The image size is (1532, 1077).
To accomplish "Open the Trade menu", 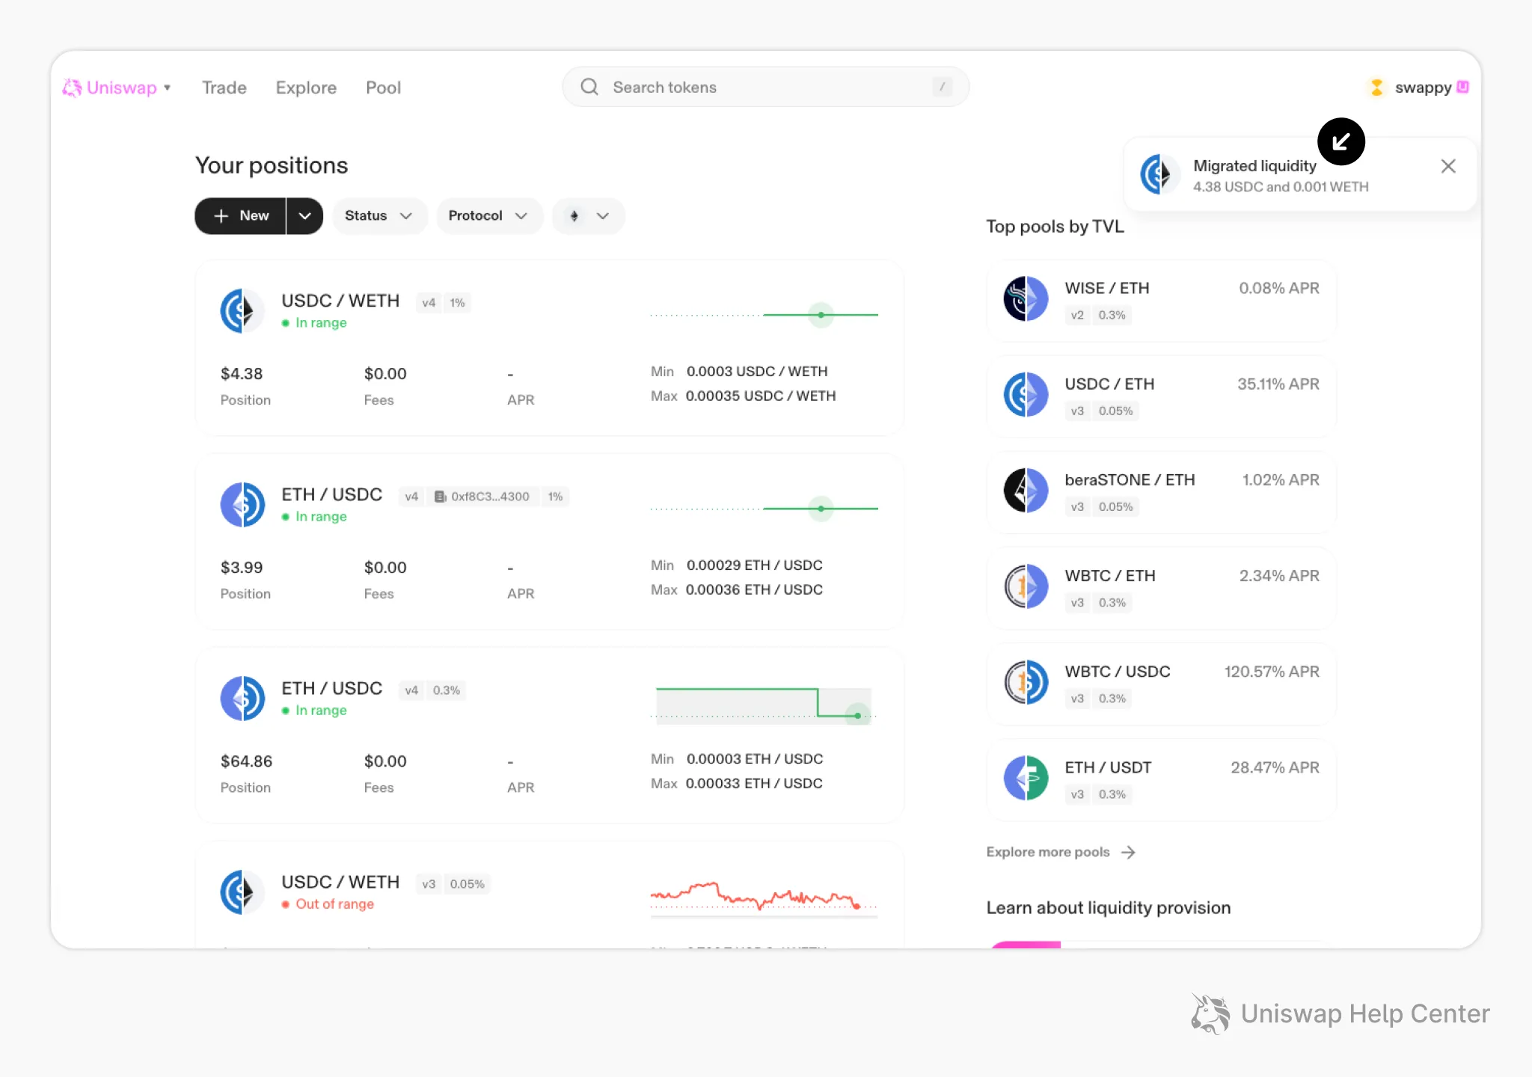I will [x=224, y=88].
